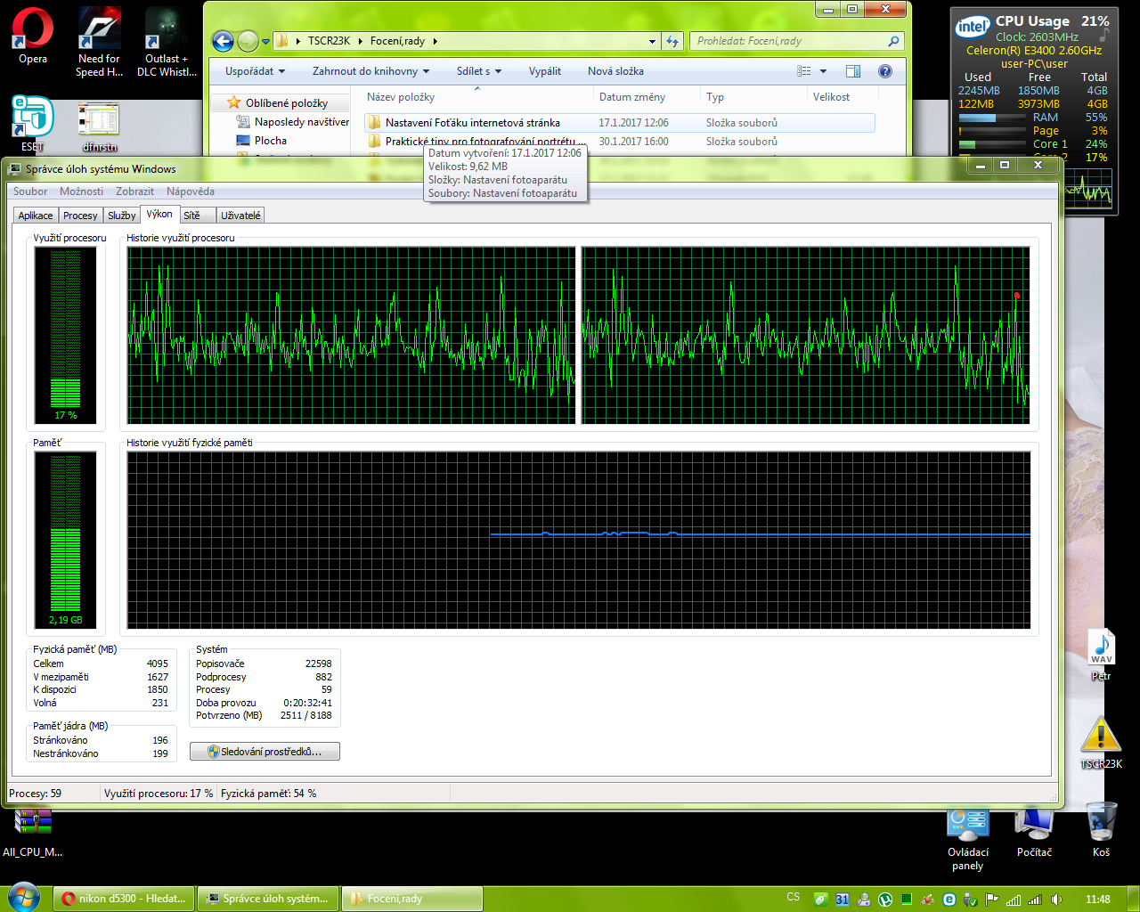This screenshot has width=1140, height=912.
Task: Open the Need for Speed desktop icon
Action: tap(99, 31)
